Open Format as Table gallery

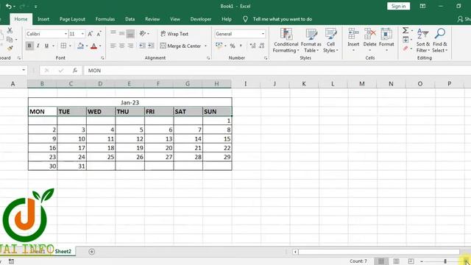coord(311,40)
